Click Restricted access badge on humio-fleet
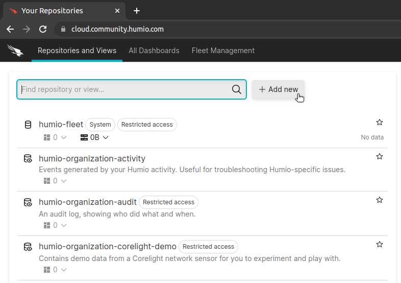This screenshot has height=283, width=401. click(147, 125)
